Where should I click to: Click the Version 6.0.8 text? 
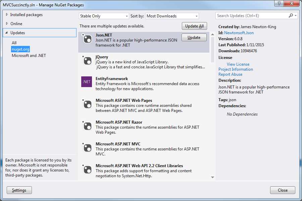coord(230,39)
